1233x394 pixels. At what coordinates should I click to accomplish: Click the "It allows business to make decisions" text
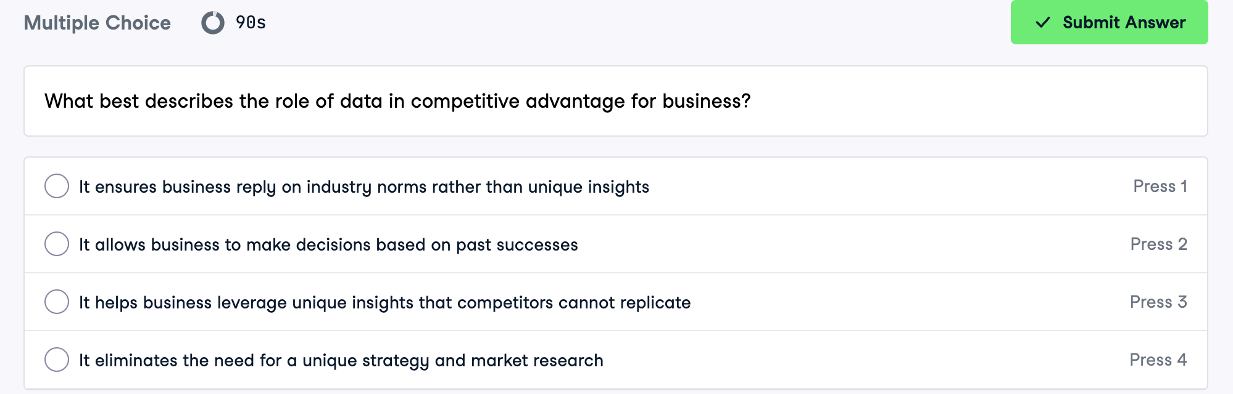[328, 244]
